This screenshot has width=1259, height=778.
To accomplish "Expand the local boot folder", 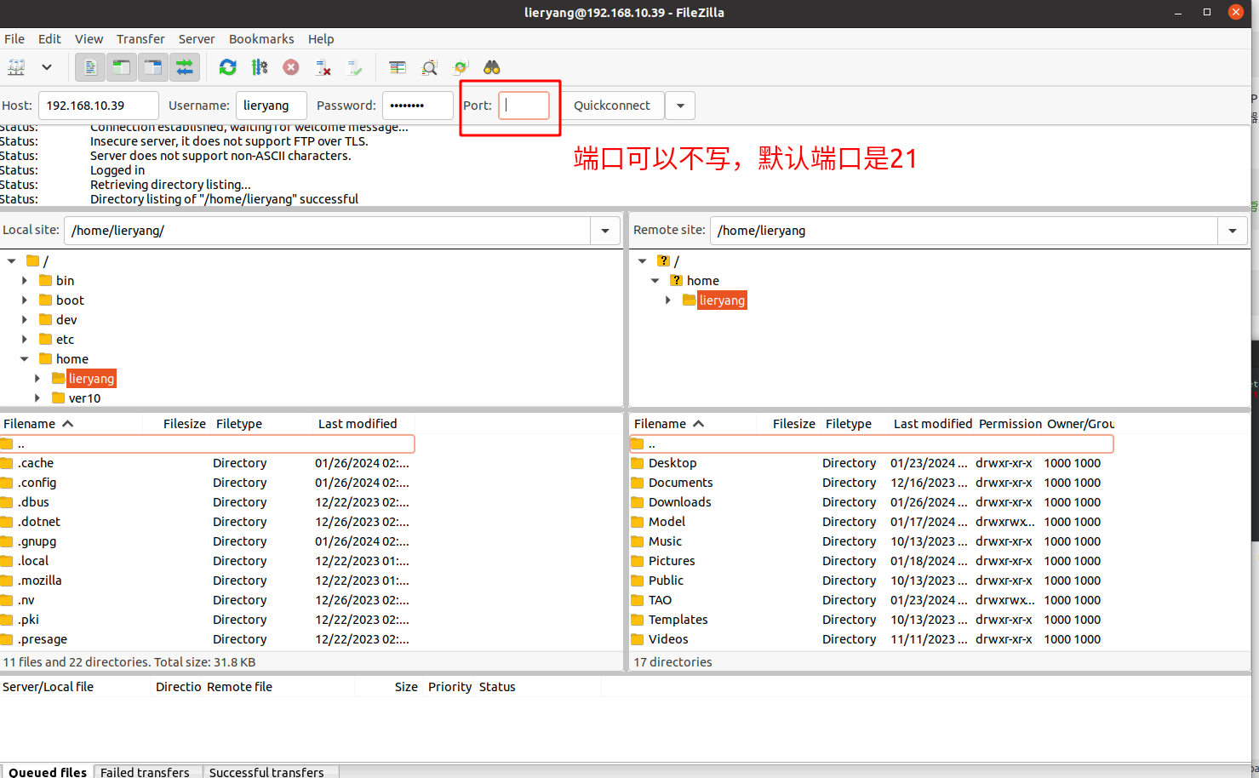I will tap(25, 300).
